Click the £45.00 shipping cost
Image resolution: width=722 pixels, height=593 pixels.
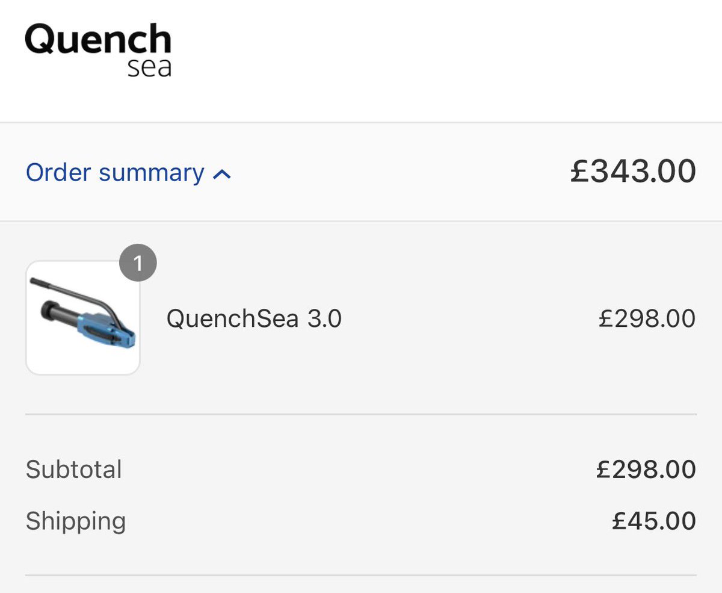tap(653, 521)
